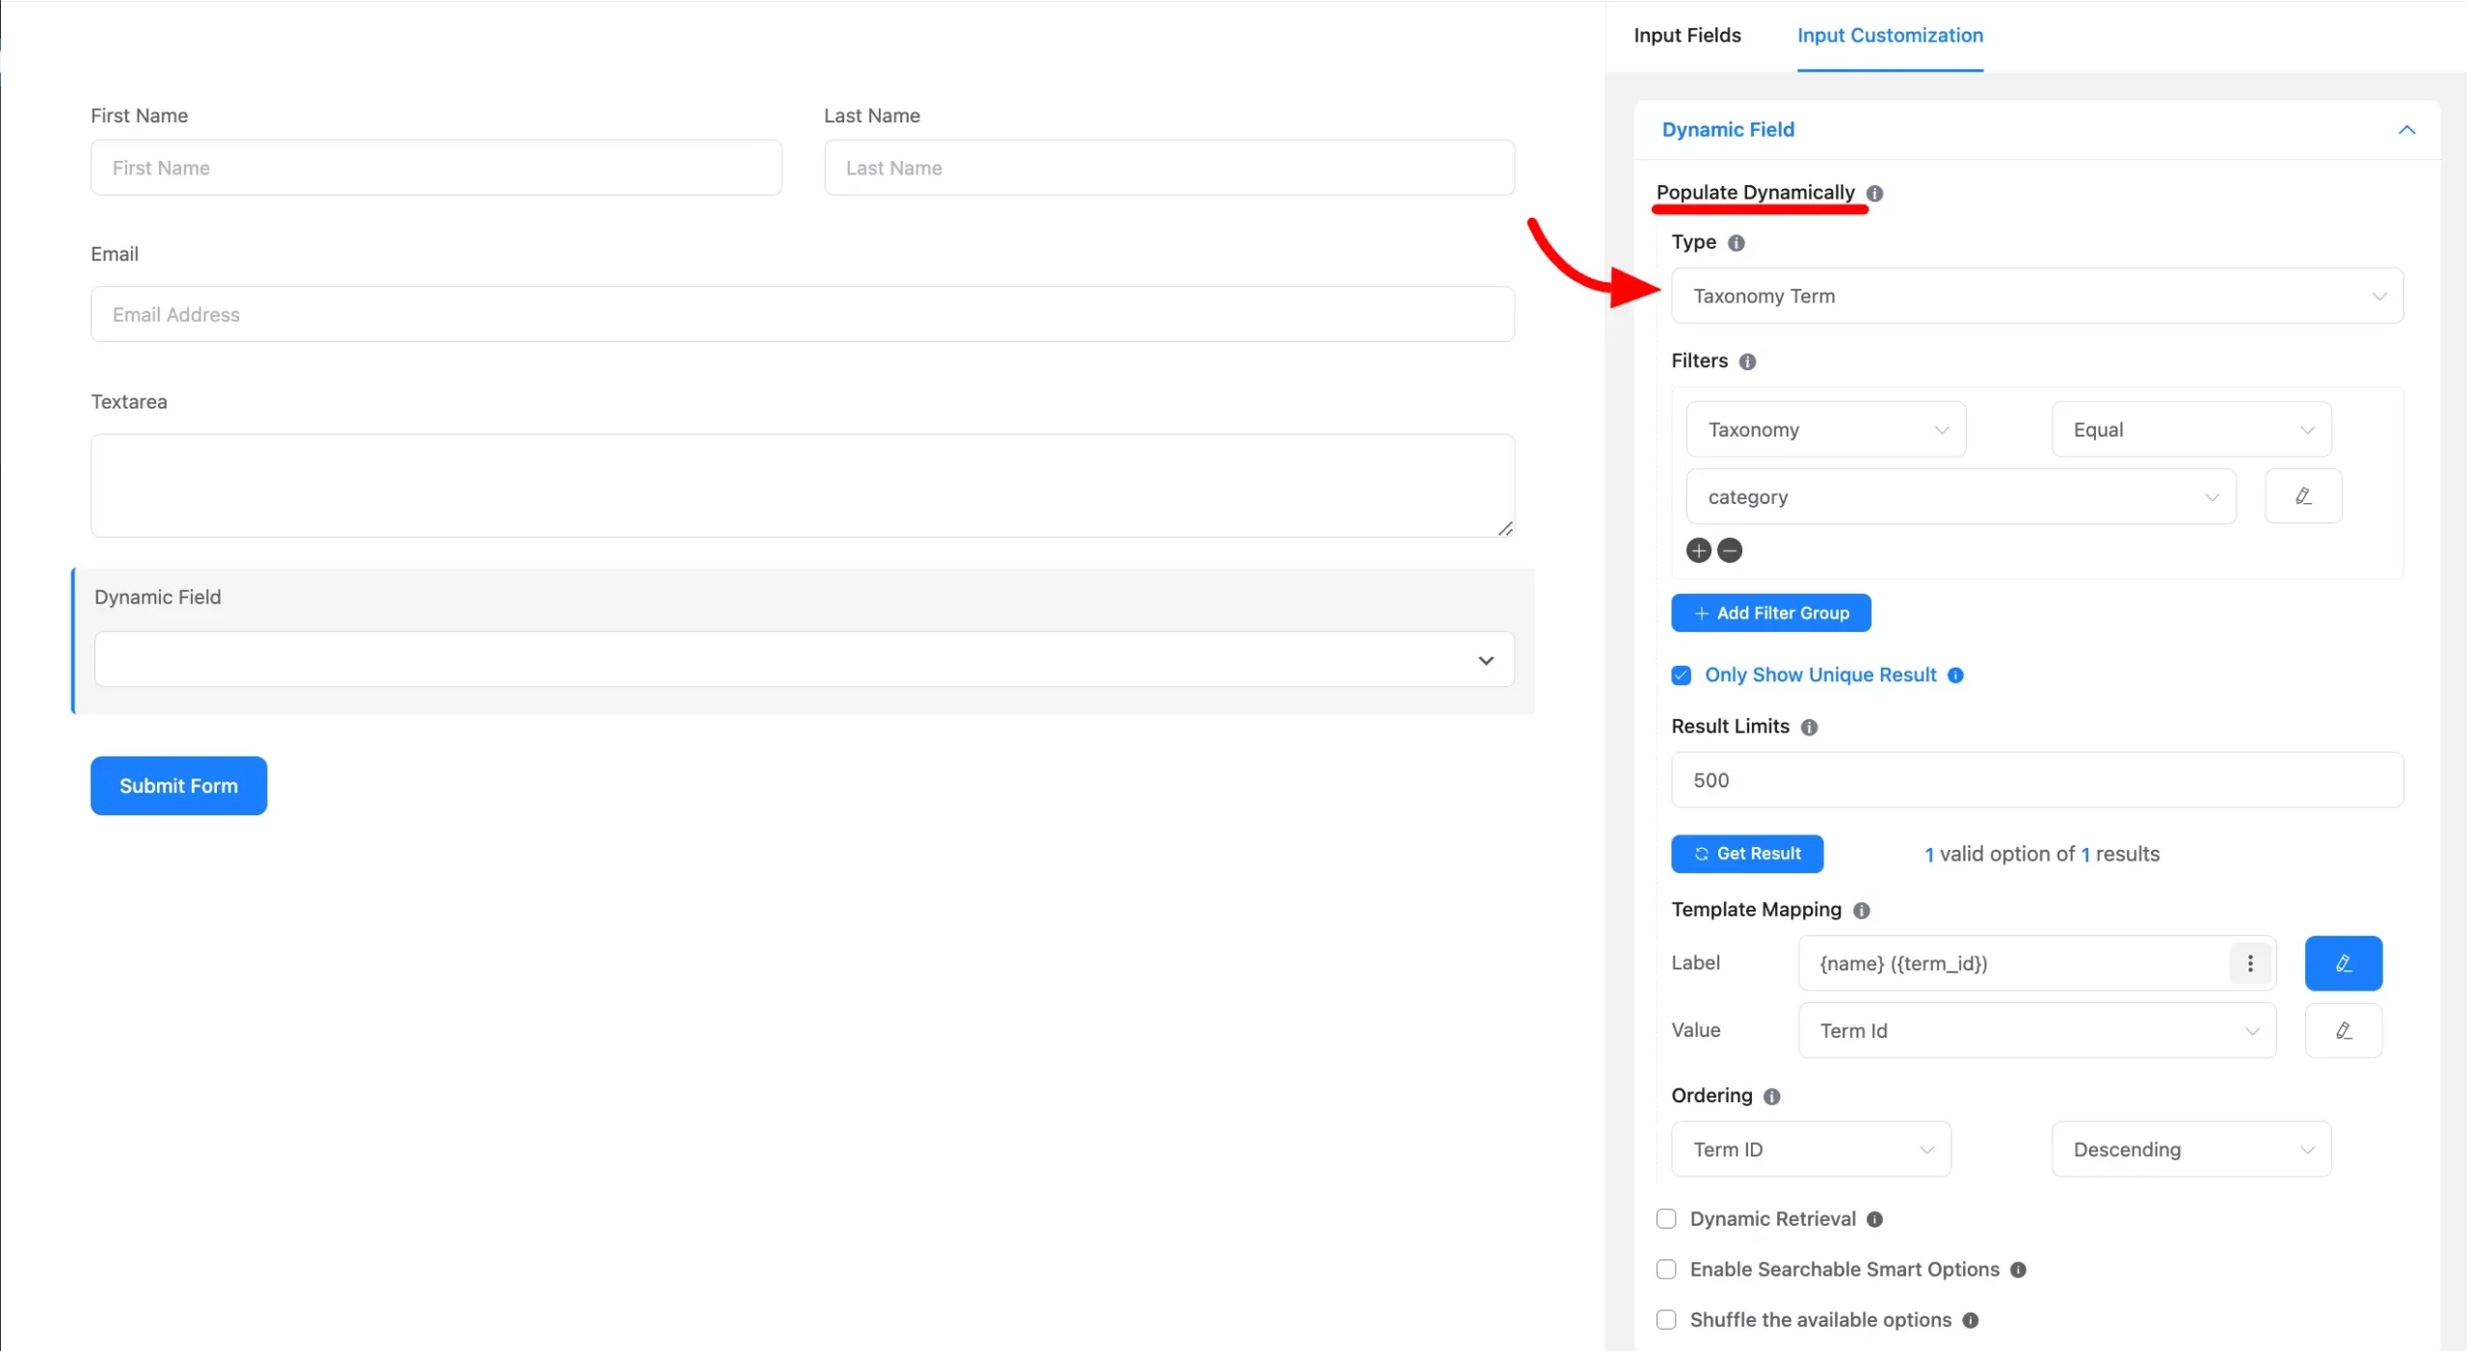Viewport: 2467px width, 1351px height.
Task: Edit the Label template with the pencil icon
Action: [x=2343, y=963]
